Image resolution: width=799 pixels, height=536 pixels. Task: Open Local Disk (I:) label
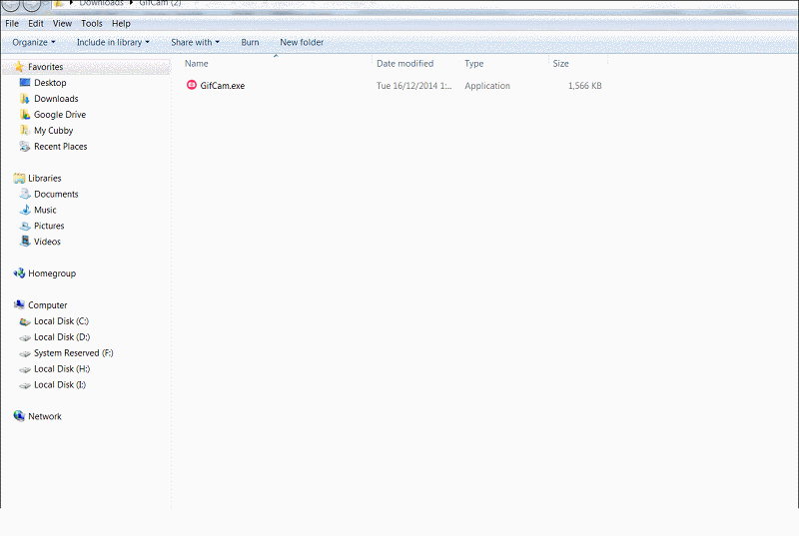click(60, 385)
